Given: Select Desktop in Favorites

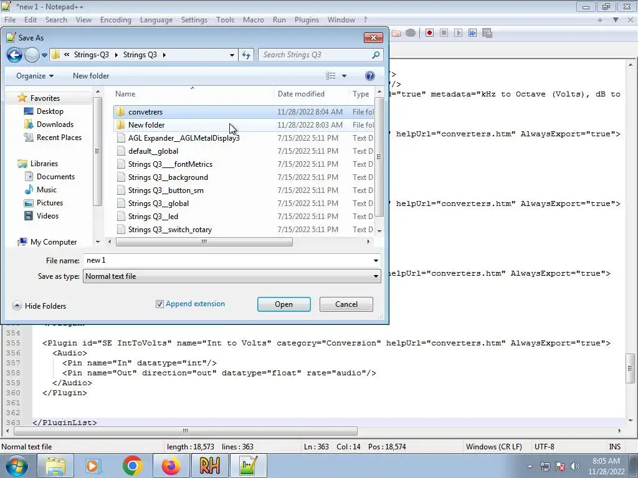Looking at the screenshot, I should (50, 111).
